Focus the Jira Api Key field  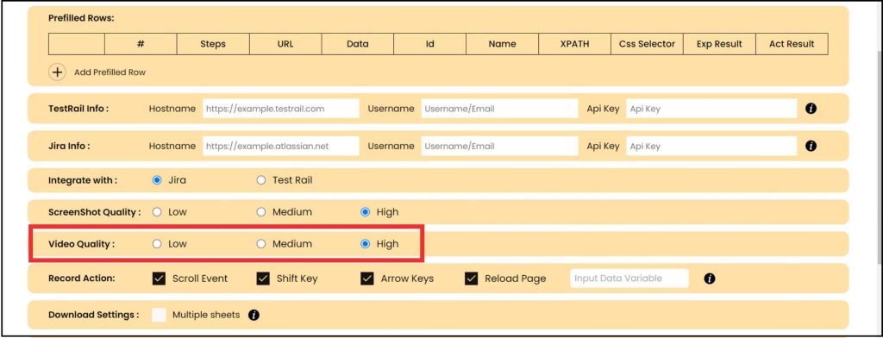click(x=711, y=146)
